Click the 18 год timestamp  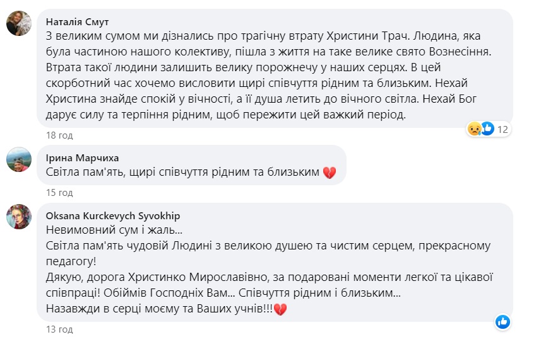[x=59, y=135]
